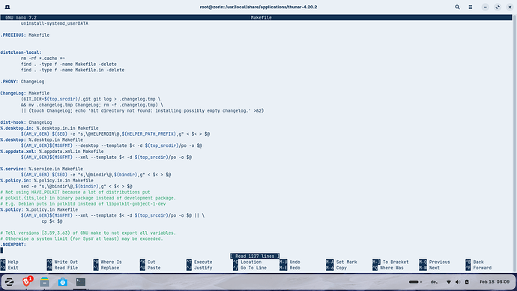Open the battery tray icon

pos(467,282)
